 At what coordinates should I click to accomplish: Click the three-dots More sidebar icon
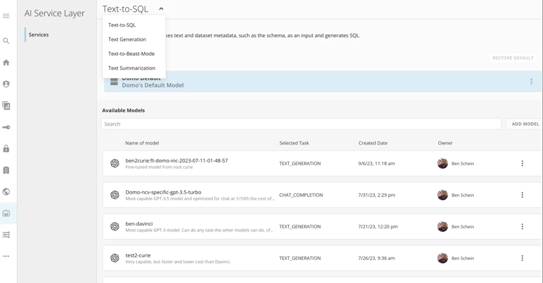(x=6, y=256)
